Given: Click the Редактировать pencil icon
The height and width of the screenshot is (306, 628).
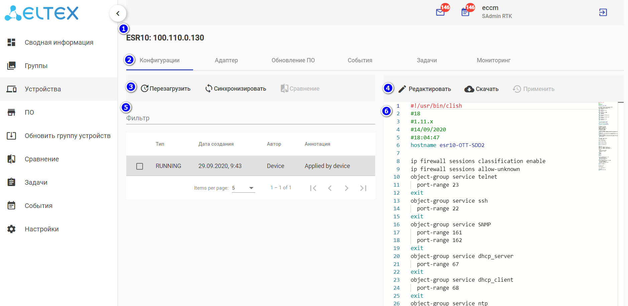Looking at the screenshot, I should tap(403, 89).
